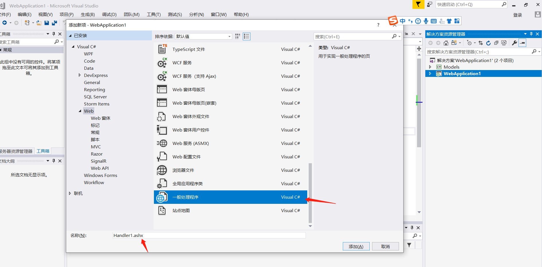Select the SQL Server category
The image size is (542, 267).
pyautogui.click(x=95, y=97)
